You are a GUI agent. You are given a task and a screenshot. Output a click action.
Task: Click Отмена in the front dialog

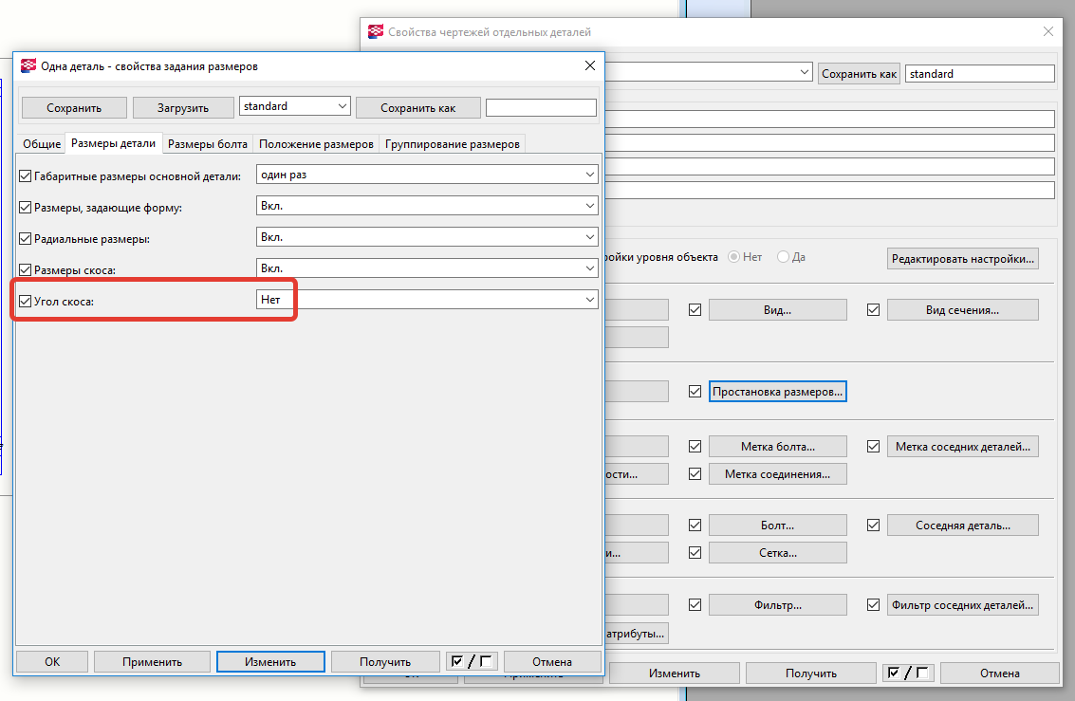[552, 661]
